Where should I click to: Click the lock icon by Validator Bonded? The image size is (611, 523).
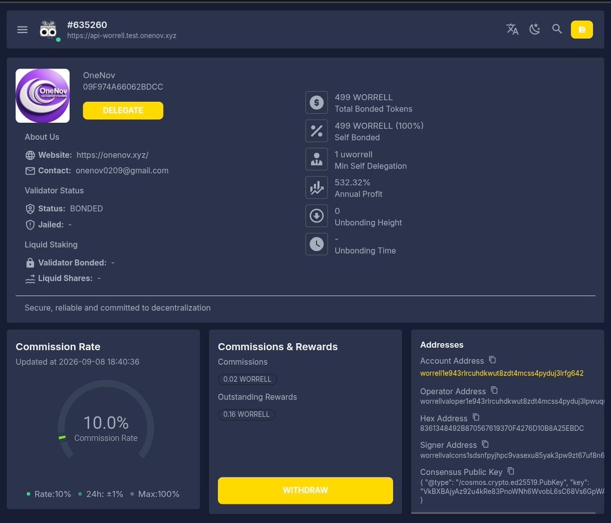click(30, 263)
